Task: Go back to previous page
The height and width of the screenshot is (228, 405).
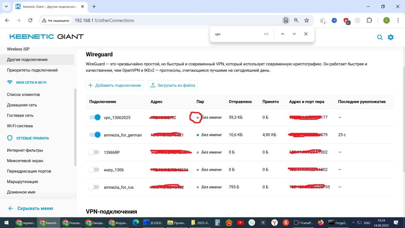Action: 7,20
